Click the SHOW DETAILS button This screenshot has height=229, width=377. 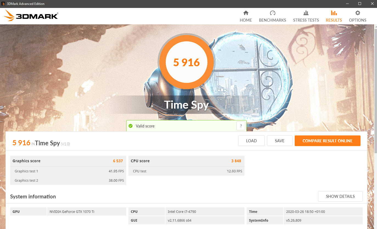pyautogui.click(x=340, y=196)
